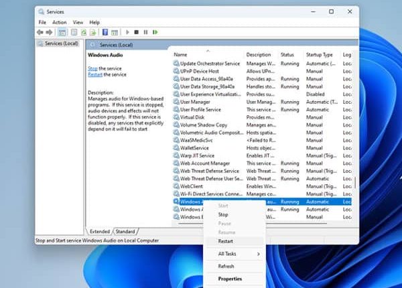Select the Web Threat Defense User Service row

point(262,179)
